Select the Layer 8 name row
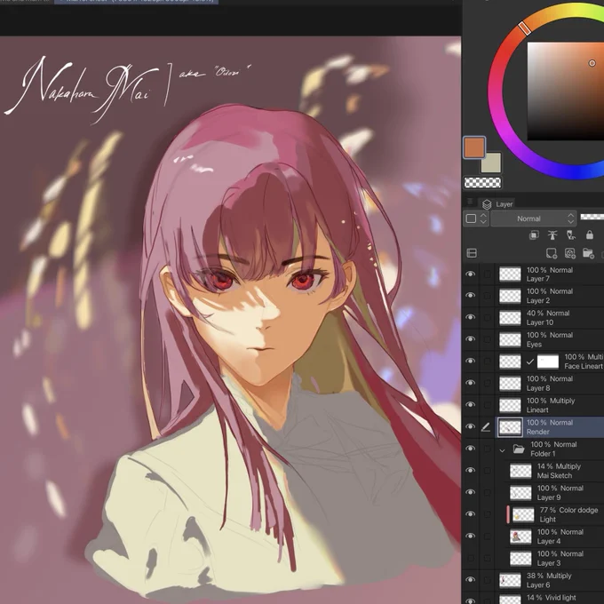This screenshot has width=604, height=604. [538, 388]
